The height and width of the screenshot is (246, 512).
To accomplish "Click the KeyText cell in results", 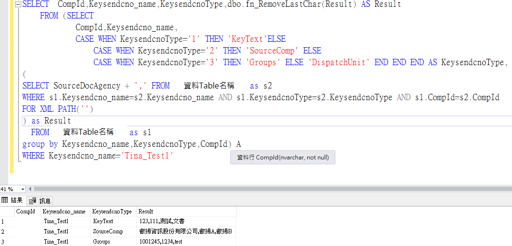I will tap(113, 221).
